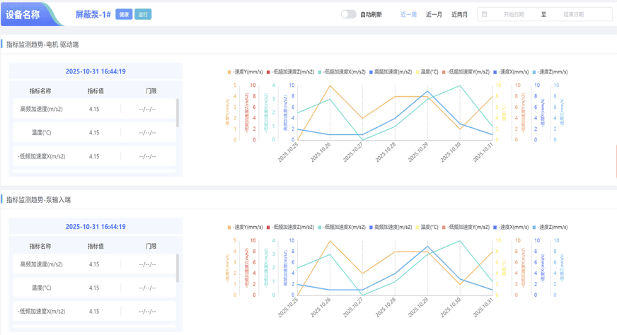Click scrollbar of 电机 驱动端 indicator table
Image resolution: width=617 pixels, height=335 pixels.
[177, 113]
